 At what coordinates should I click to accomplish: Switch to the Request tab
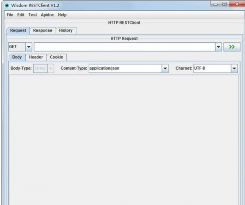pos(18,30)
